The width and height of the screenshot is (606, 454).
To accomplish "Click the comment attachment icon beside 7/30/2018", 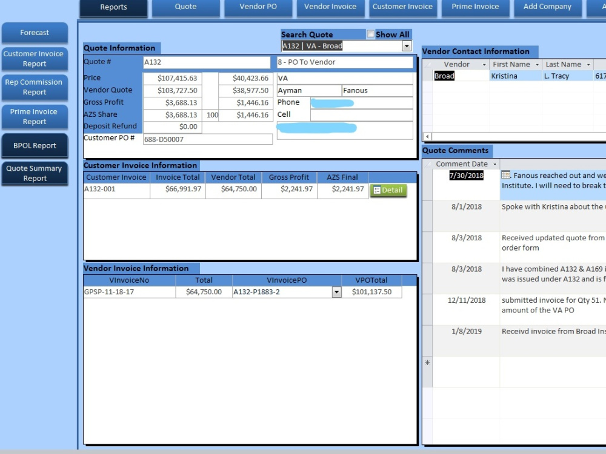I will tap(505, 175).
